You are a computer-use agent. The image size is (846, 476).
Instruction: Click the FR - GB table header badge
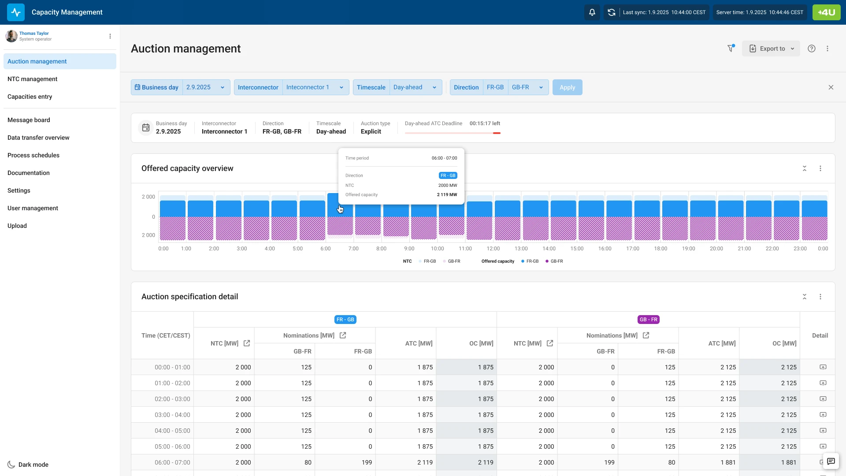click(x=345, y=320)
